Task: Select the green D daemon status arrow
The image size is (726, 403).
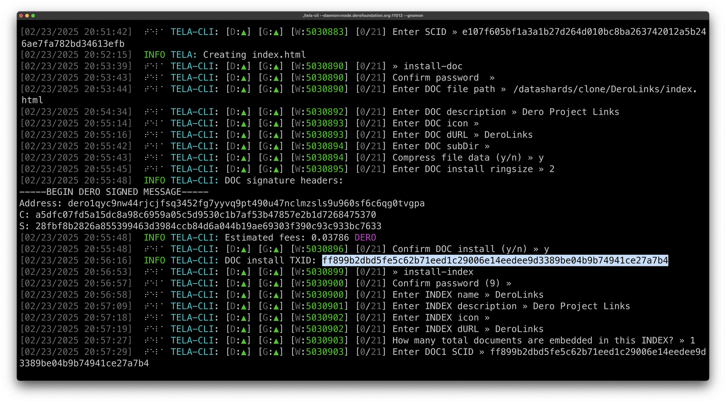Action: pos(244,32)
